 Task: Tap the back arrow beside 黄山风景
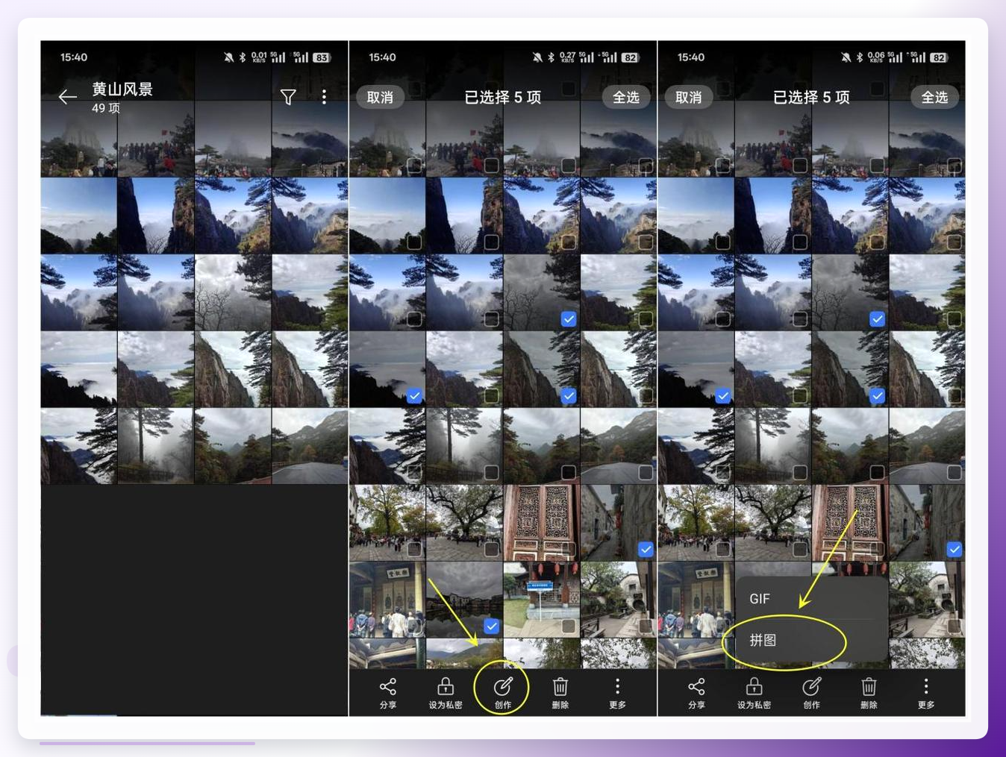point(68,97)
